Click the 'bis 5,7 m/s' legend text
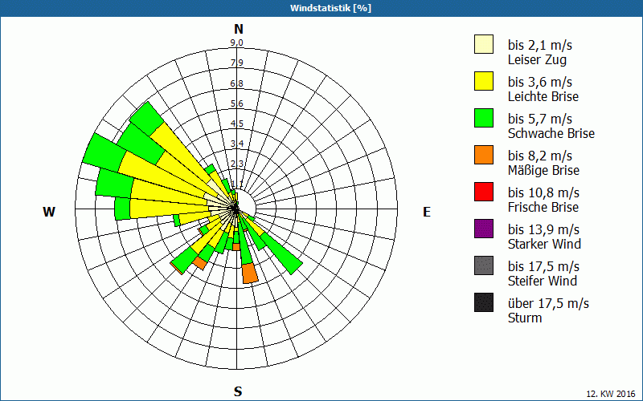The width and height of the screenshot is (643, 401). point(540,119)
